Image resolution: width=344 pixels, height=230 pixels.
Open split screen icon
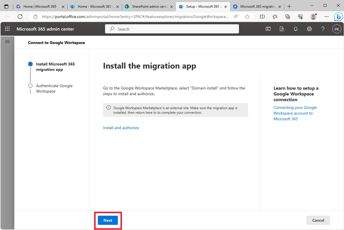point(262,17)
